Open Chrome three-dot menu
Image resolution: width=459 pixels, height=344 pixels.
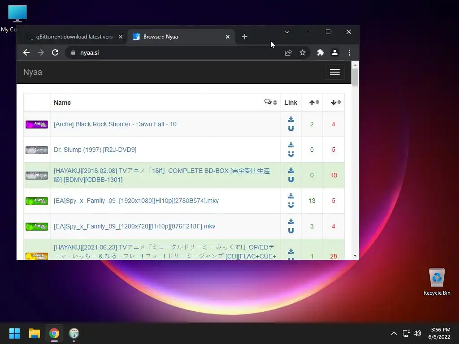pyautogui.click(x=349, y=53)
